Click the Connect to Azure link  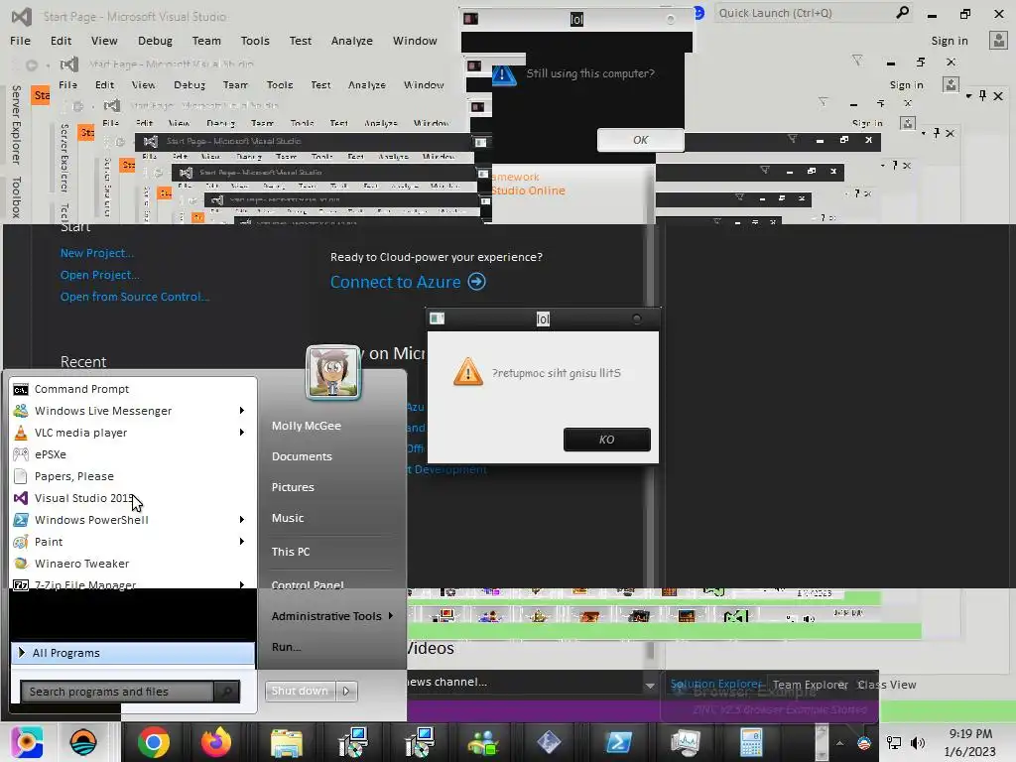395,282
